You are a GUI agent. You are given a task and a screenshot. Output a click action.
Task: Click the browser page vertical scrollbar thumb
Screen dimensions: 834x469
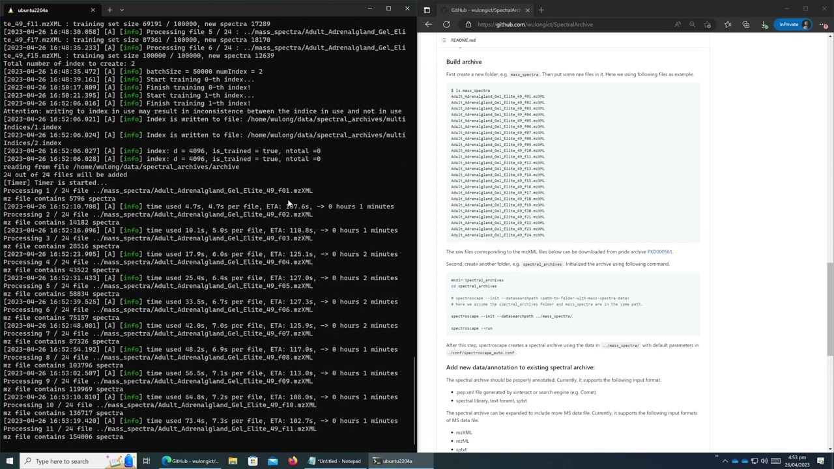(830, 309)
